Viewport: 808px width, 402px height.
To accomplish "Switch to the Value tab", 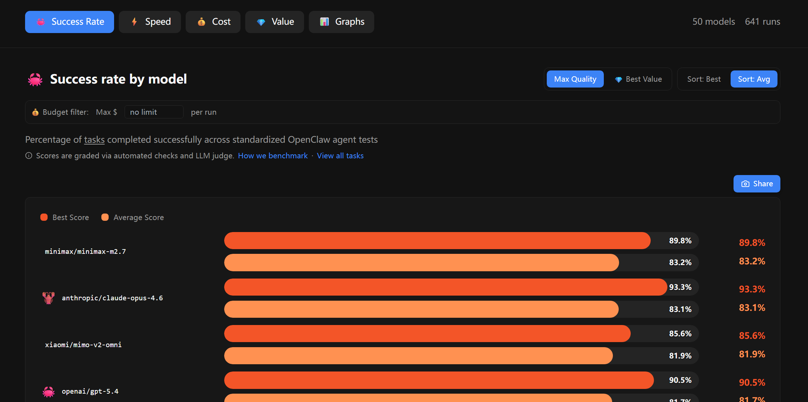I will point(275,22).
